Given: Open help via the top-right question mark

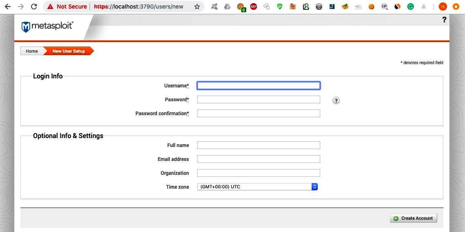Looking at the screenshot, I should pyautogui.click(x=444, y=20).
